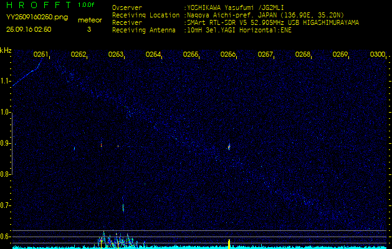Click the 0.8 kHz frequency label
The height and width of the screenshot is (249, 392).
pos(5,174)
